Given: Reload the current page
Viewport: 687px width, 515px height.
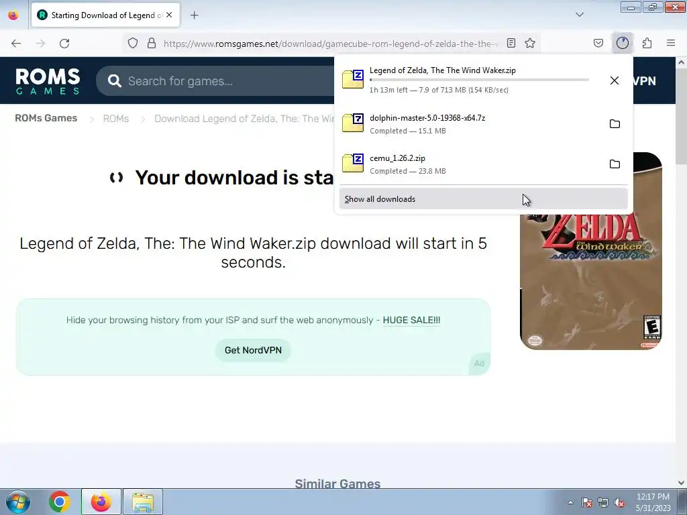Looking at the screenshot, I should [x=64, y=44].
